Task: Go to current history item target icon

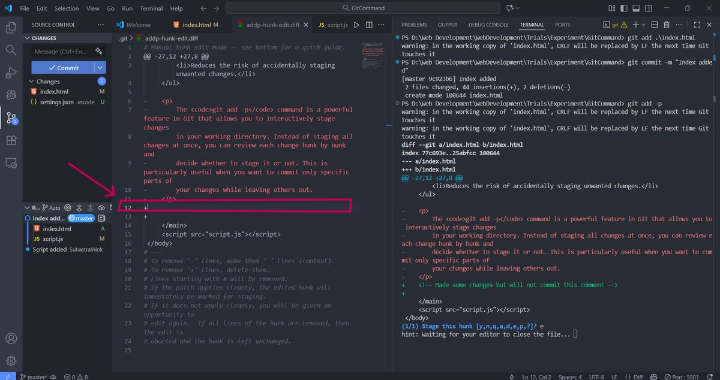Action: [67, 207]
